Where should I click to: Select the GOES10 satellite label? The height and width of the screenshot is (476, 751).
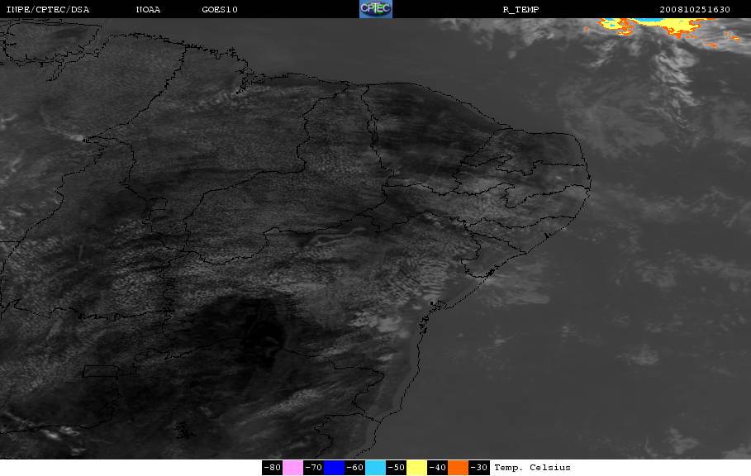click(220, 10)
